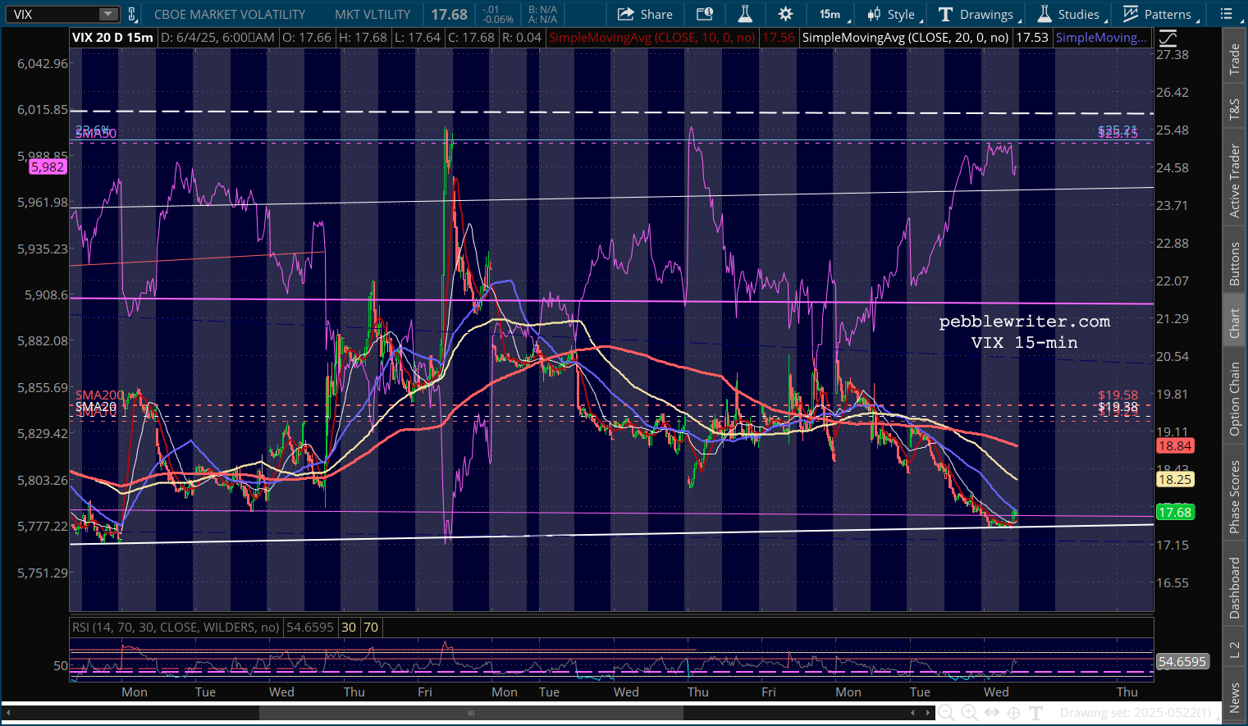Select the text drawing tool icon

click(x=1036, y=713)
